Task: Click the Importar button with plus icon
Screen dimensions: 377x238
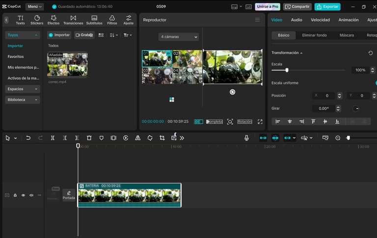Action: (59, 35)
